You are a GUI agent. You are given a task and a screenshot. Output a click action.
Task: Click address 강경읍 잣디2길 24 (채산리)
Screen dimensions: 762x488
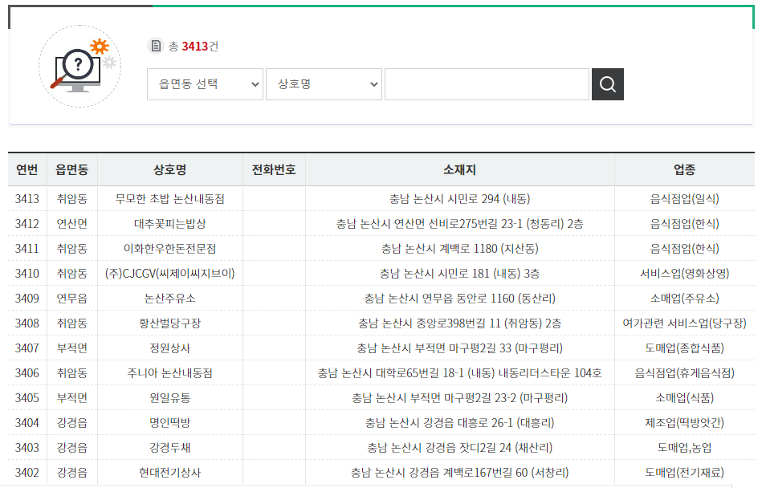460,448
